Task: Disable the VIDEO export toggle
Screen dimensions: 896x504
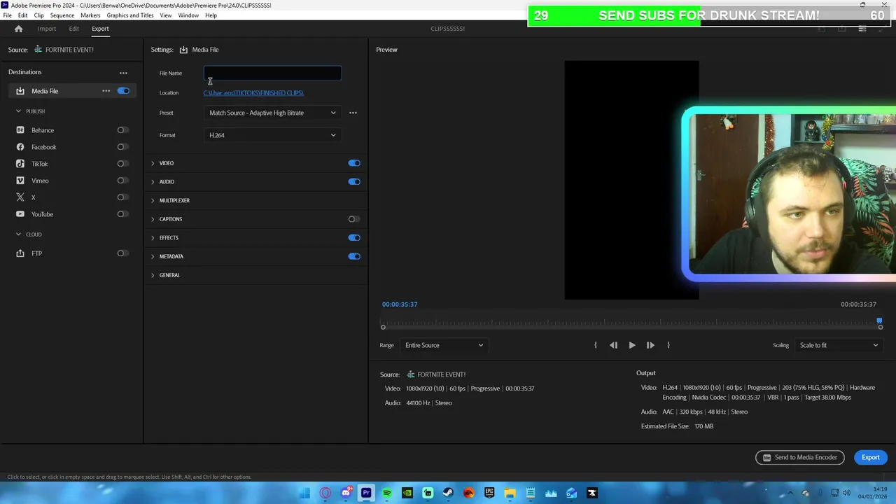Action: [354, 163]
